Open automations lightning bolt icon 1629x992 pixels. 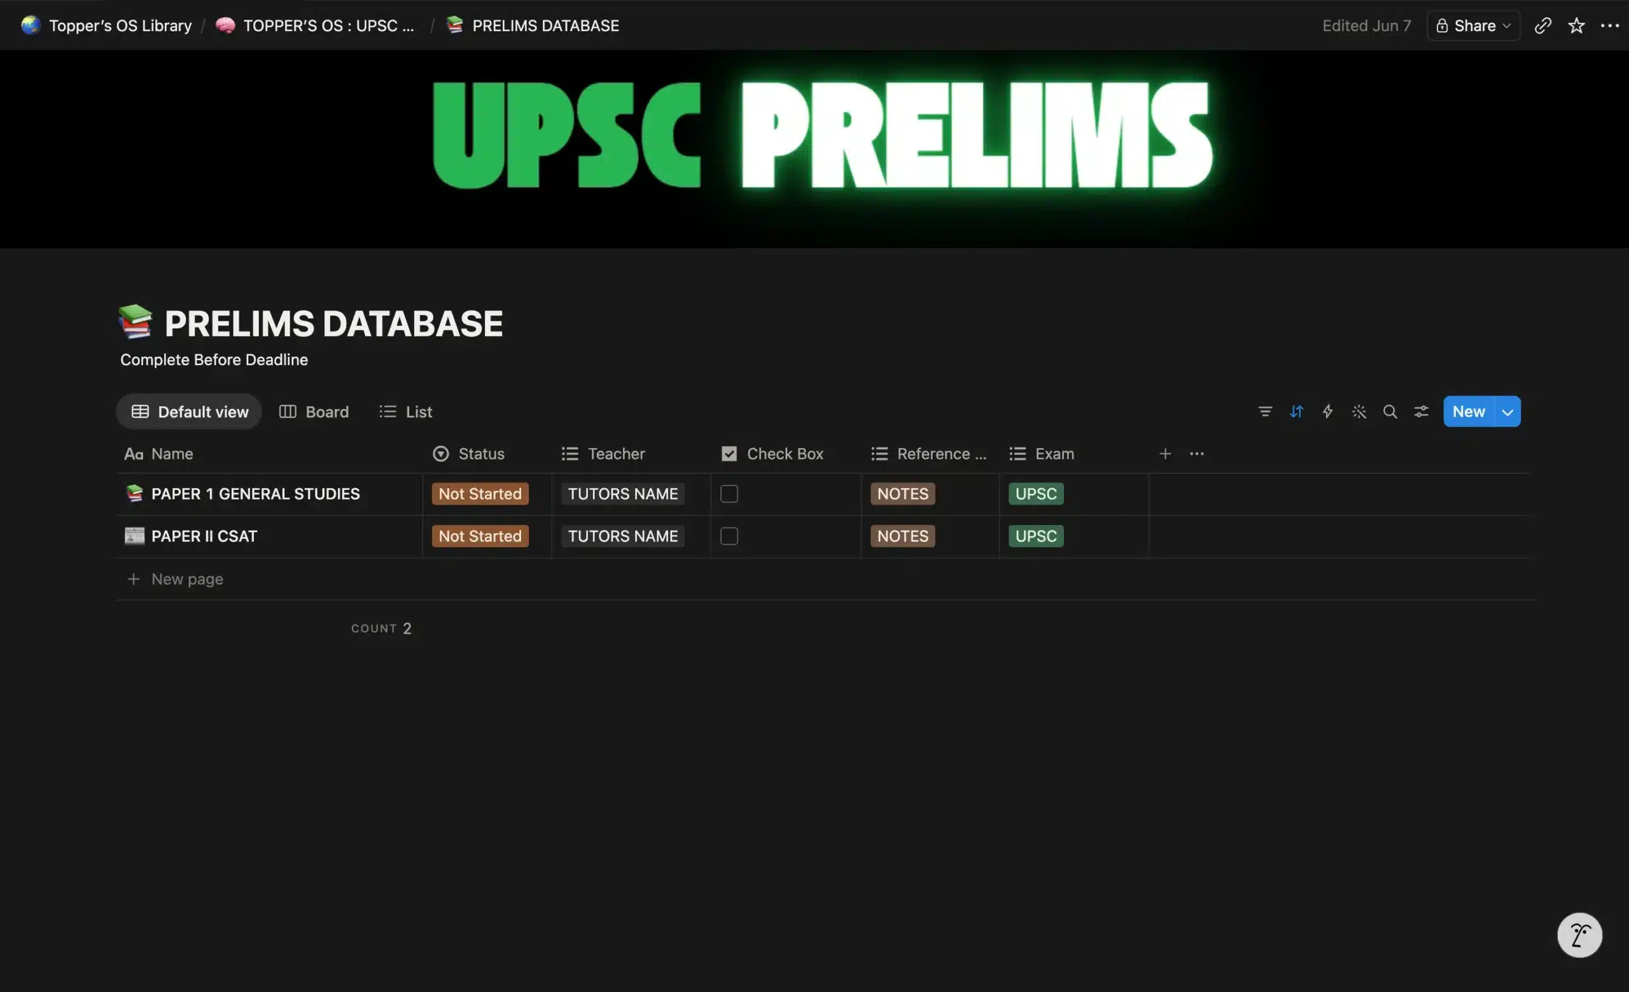click(1327, 412)
